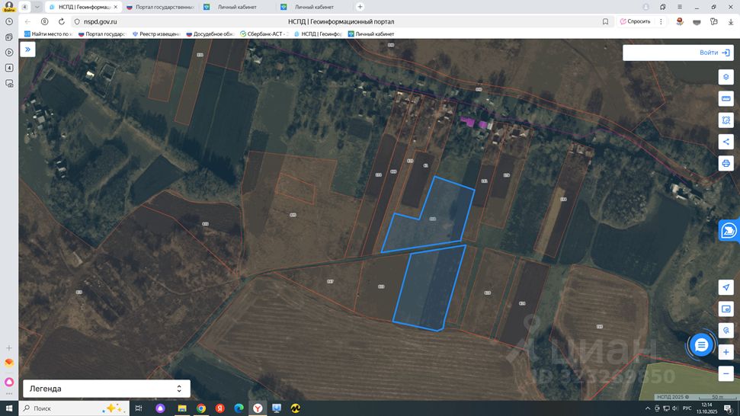The width and height of the screenshot is (740, 416).
Task: Click the geolocation arrow button
Action: [726, 287]
